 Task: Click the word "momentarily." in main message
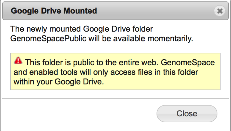point(170,39)
